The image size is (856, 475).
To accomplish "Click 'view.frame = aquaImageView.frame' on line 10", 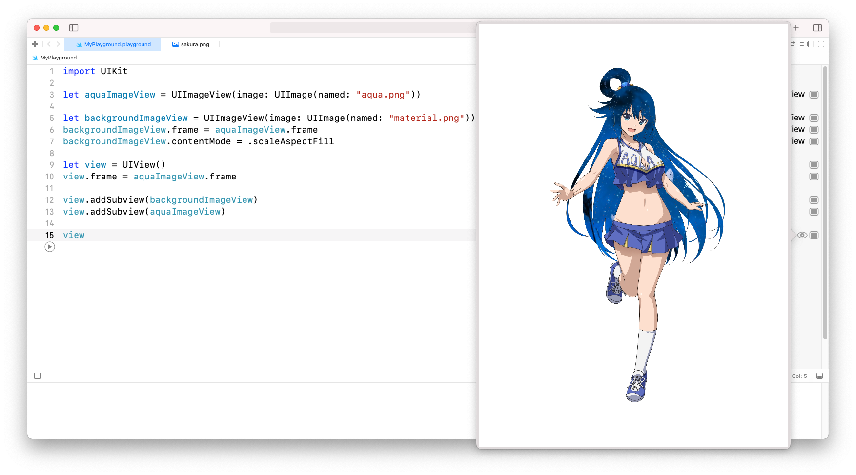I will [149, 177].
